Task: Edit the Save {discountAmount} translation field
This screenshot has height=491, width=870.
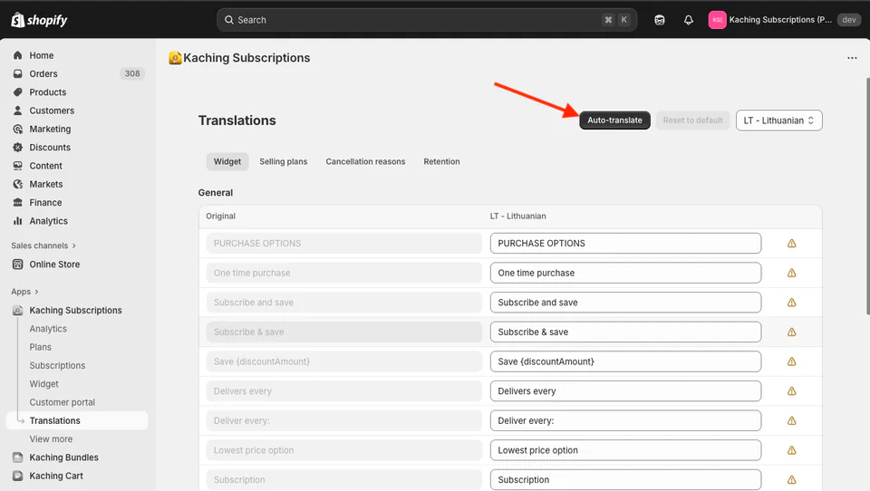Action: [x=625, y=361]
